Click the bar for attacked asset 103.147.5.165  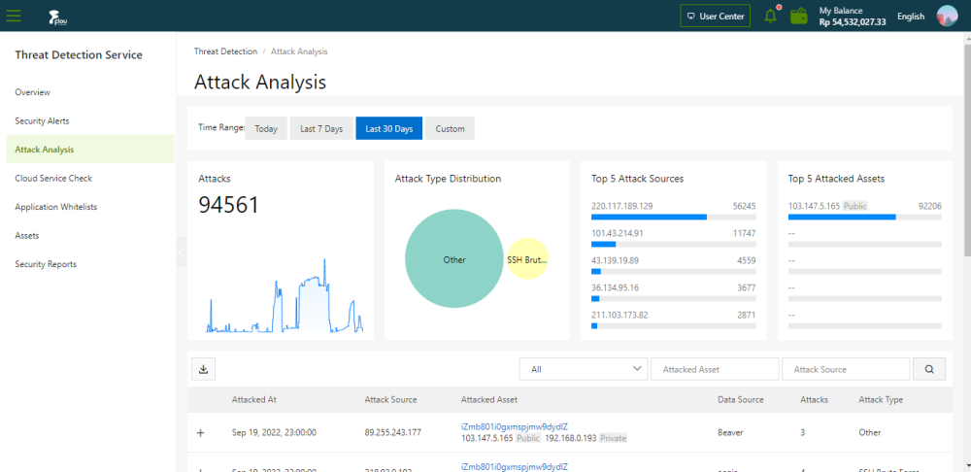coord(864,218)
